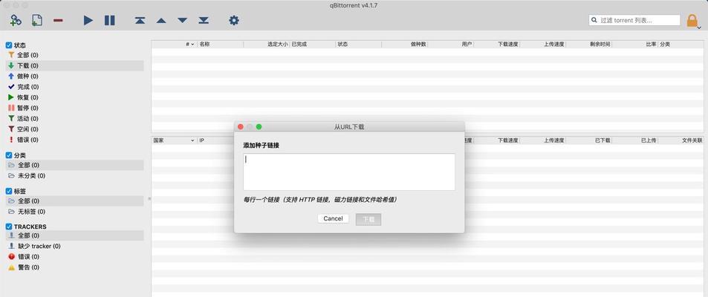Select status filter 全部 (0) with funnel icon

click(74, 55)
